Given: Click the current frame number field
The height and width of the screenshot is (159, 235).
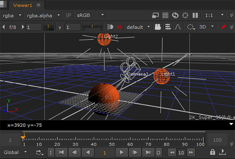Looking at the screenshot, I should click(x=104, y=152).
